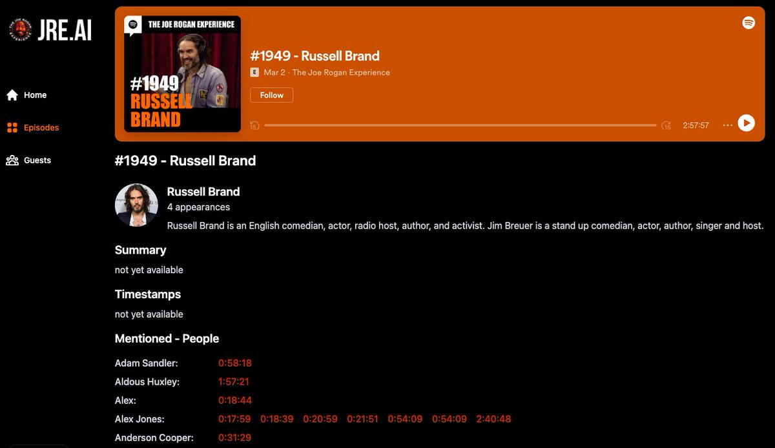Viewport: 775px width, 448px height.
Task: Jump to Alex Jones timestamp 0:18:39
Action: (277, 419)
